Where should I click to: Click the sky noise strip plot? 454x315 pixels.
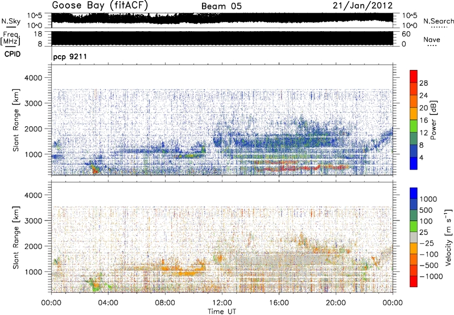point(222,20)
